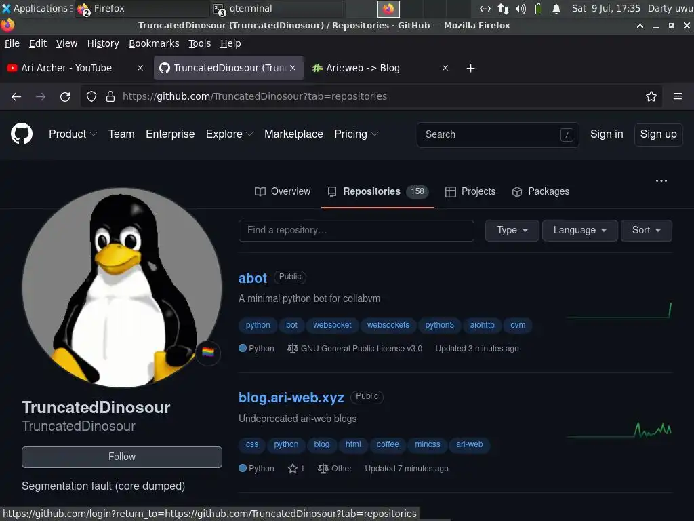Open the Edit menu
This screenshot has height=521, width=694.
(x=38, y=43)
